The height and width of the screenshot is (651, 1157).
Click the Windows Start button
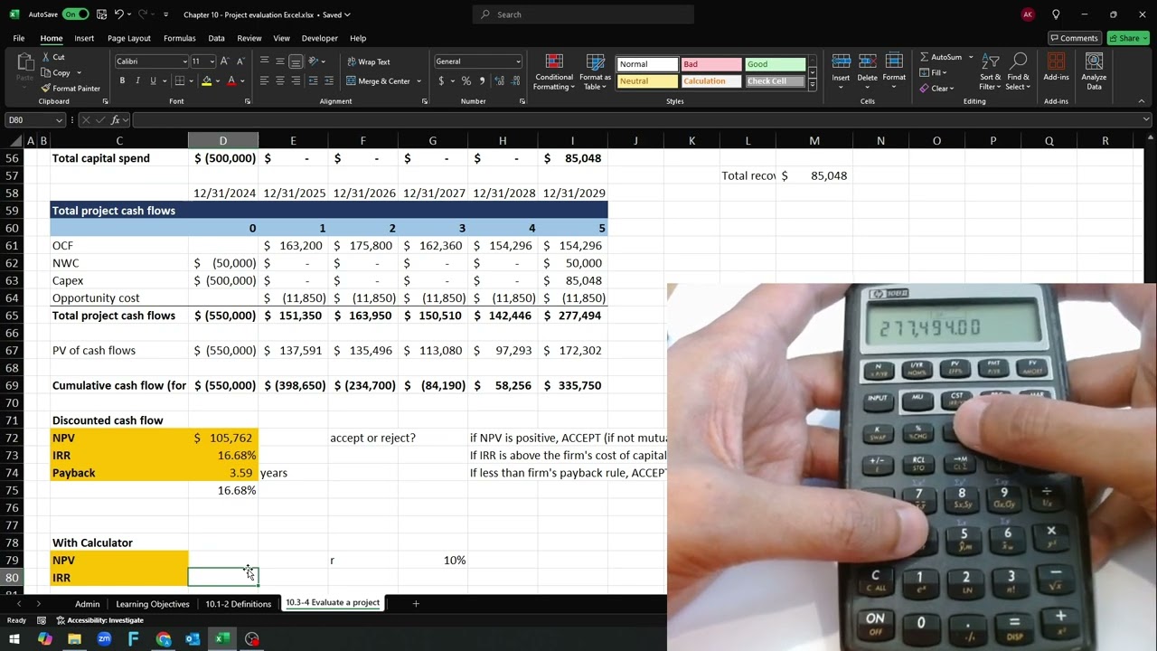(x=14, y=639)
